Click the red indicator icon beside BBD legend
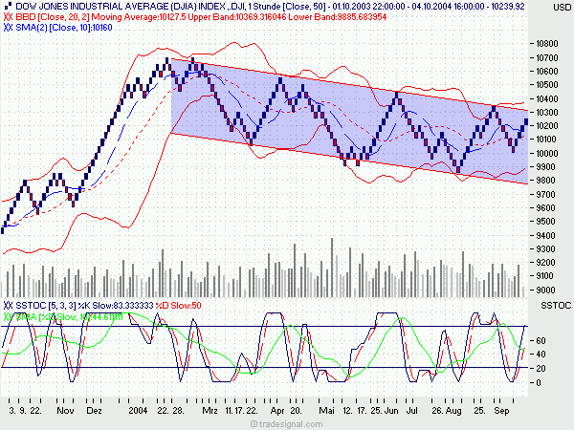574x430 pixels. point(8,17)
